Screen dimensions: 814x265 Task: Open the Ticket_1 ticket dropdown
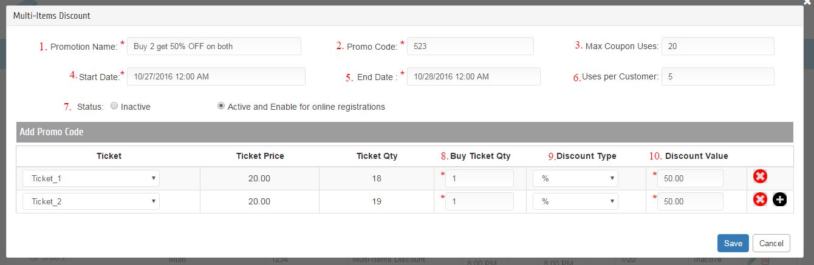click(91, 178)
